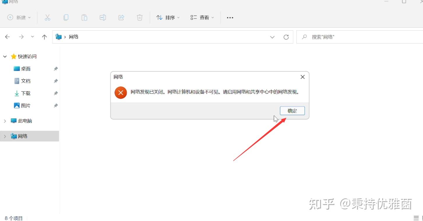
Task: Click the 网络 breadcrumb in address bar
Action: coord(73,37)
